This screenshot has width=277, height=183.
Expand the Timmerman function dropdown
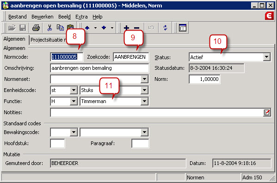[144, 101]
